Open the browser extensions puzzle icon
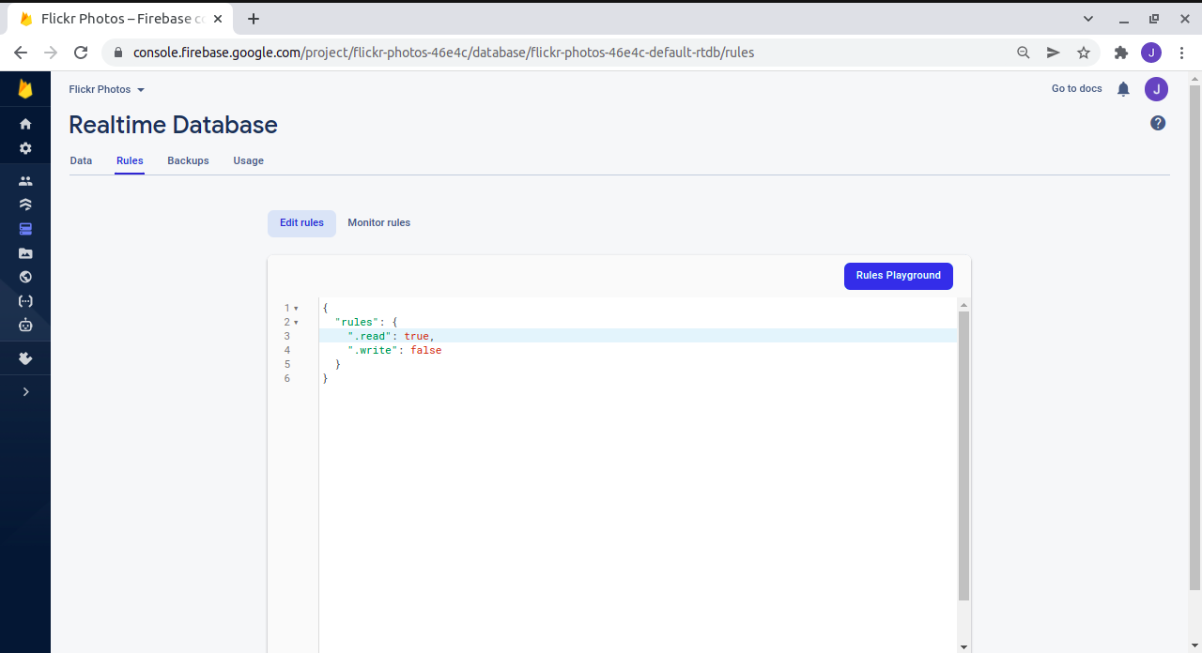The height and width of the screenshot is (653, 1202). [1121, 53]
